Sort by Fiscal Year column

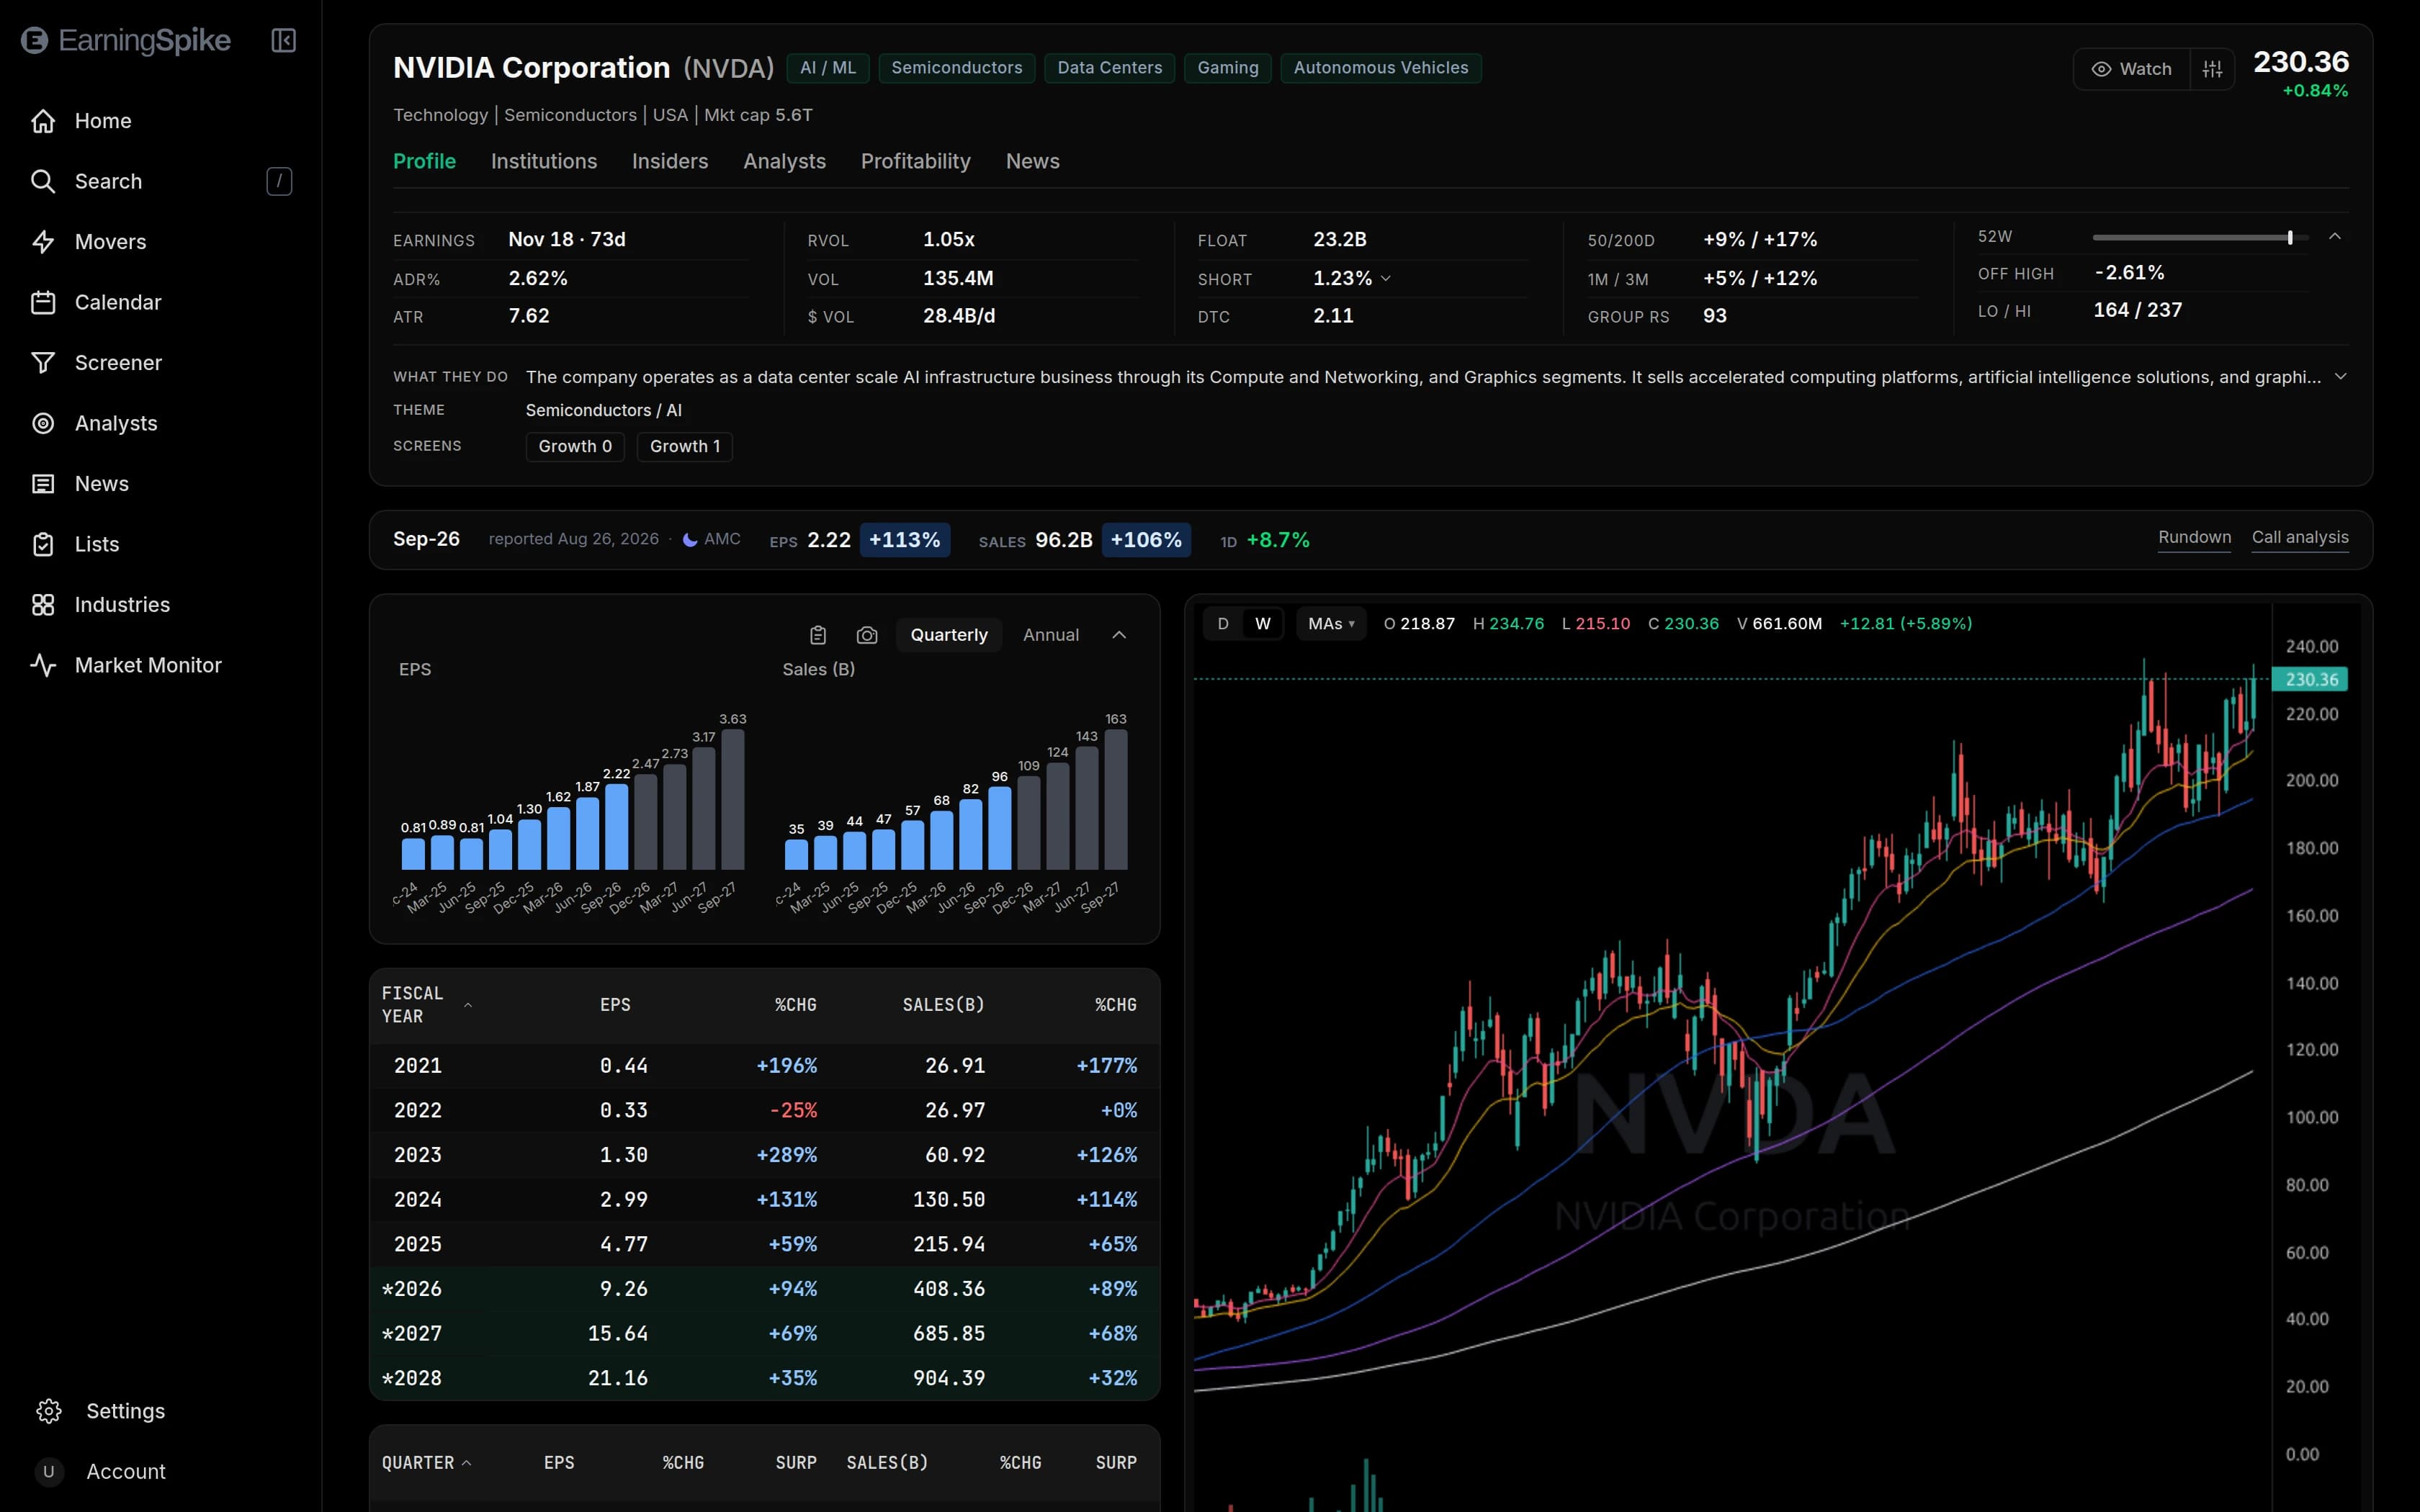[427, 1005]
